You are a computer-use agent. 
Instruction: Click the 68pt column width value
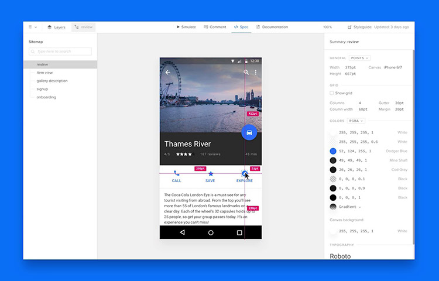[x=363, y=109]
